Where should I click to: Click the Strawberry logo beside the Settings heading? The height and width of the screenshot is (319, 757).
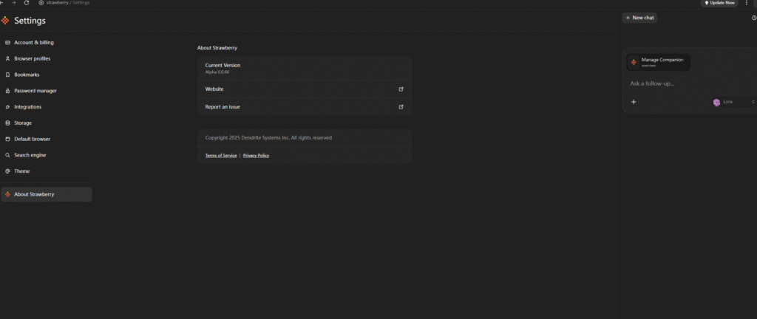(5, 21)
